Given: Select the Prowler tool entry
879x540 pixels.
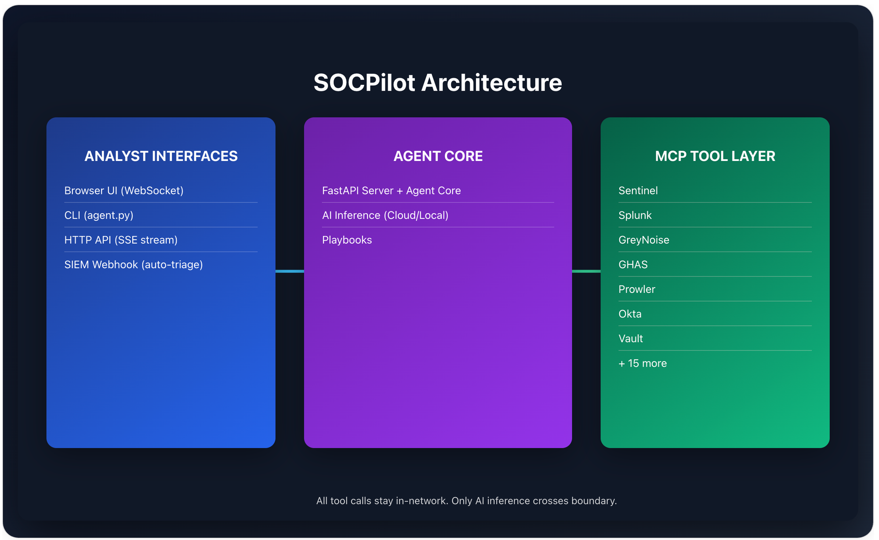Looking at the screenshot, I should (x=636, y=289).
